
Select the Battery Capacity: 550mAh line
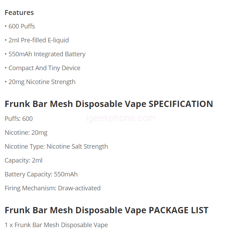41,174
